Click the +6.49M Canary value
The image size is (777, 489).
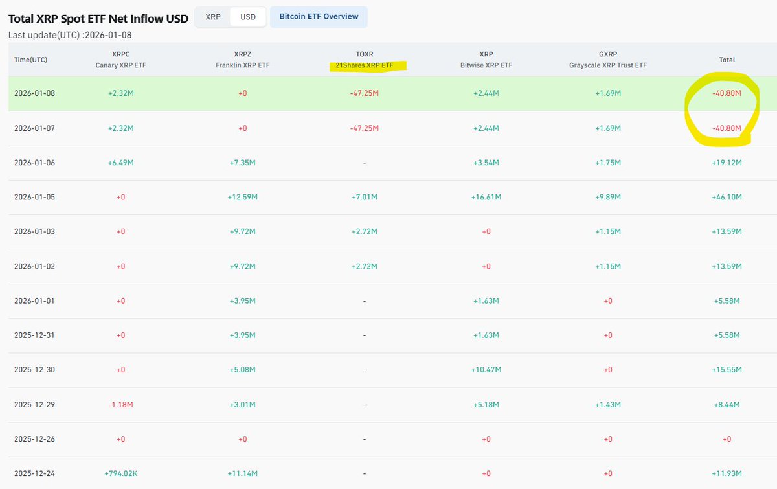[120, 163]
